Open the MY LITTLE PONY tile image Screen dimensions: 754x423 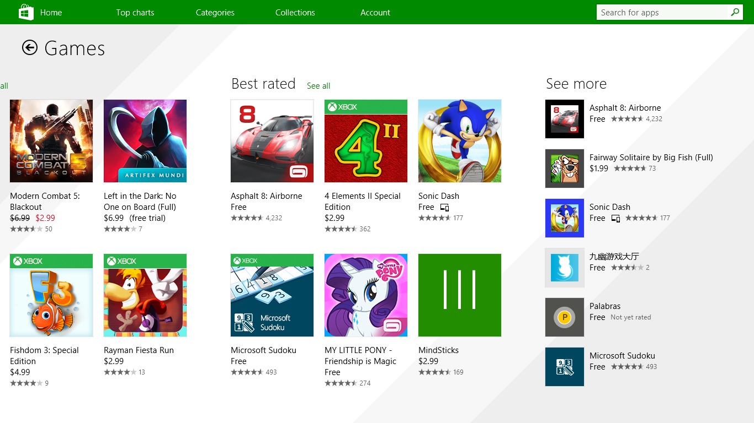pyautogui.click(x=366, y=295)
